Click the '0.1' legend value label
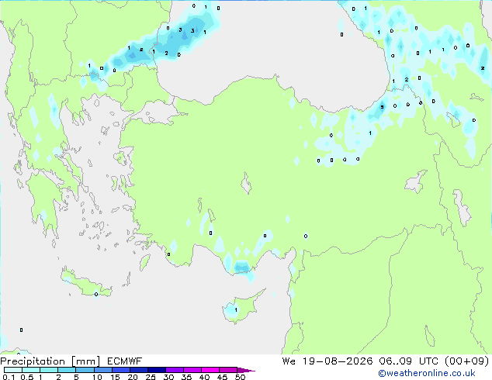The height and width of the screenshot is (380, 492). tap(9, 377)
